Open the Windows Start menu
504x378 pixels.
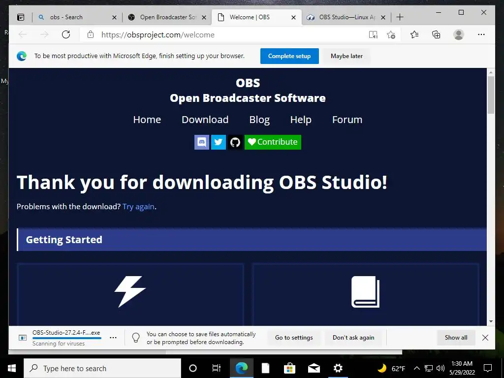pyautogui.click(x=12, y=368)
